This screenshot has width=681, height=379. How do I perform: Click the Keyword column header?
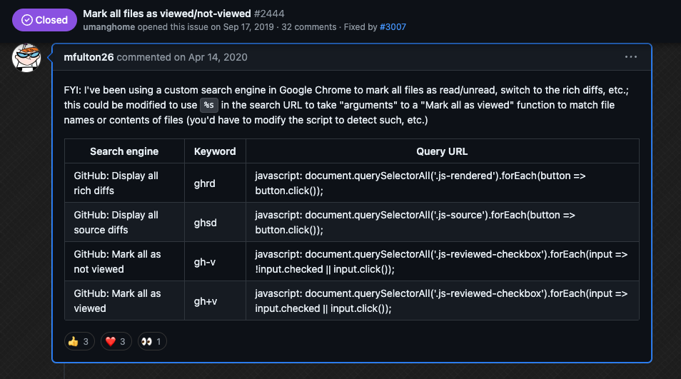point(215,151)
